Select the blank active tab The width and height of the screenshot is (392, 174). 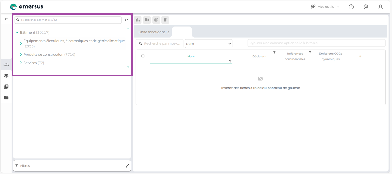(x=182, y=32)
